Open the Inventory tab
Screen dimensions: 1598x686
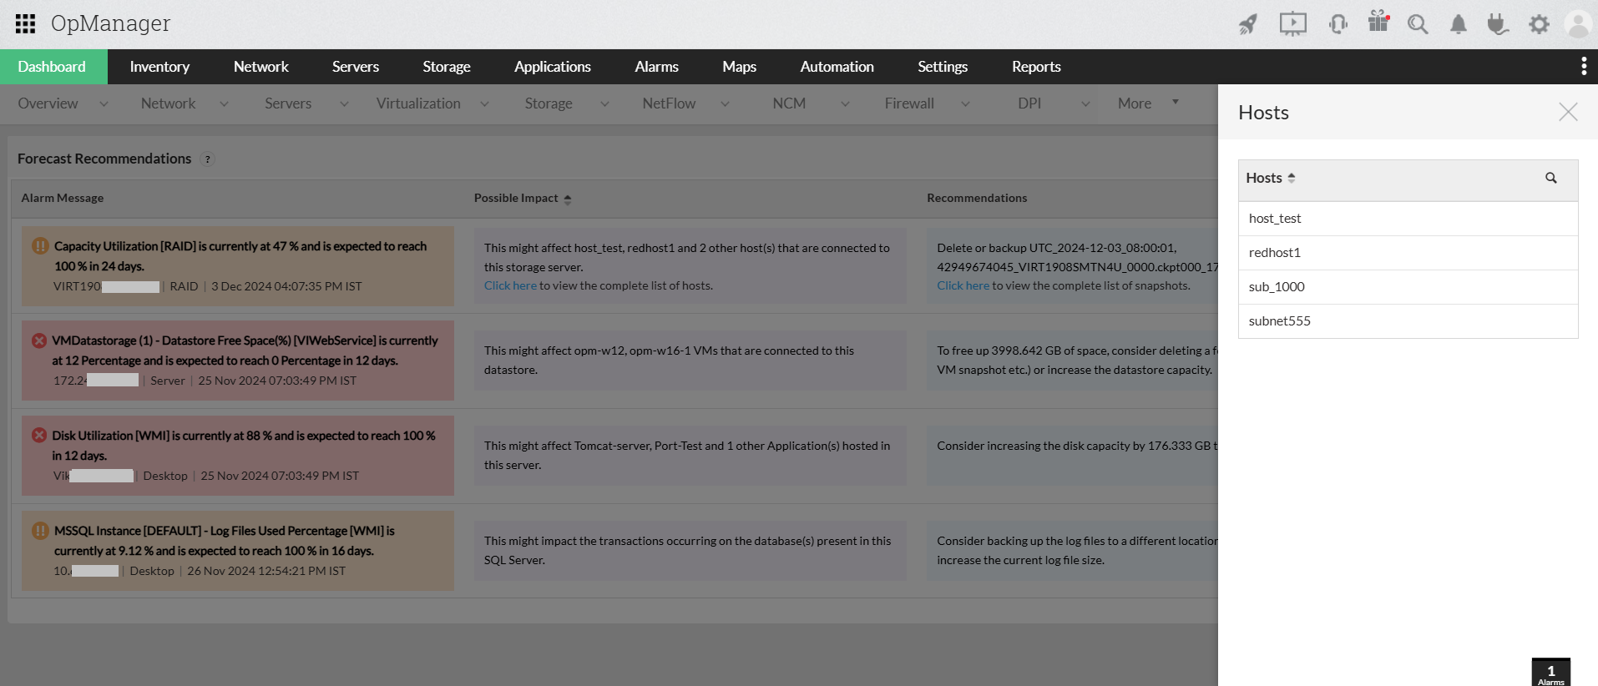tap(159, 67)
